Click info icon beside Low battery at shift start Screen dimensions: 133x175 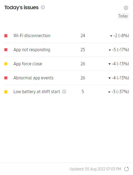point(64,92)
